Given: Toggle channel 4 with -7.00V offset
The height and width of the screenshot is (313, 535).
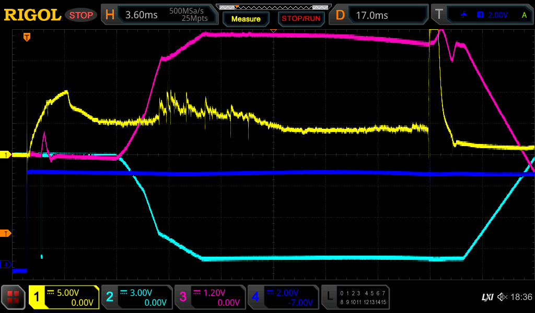Looking at the screenshot, I should [x=283, y=297].
